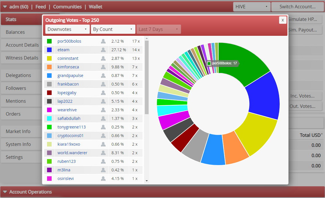Open the Settings sidebar tab
Image resolution: width=325 pixels, height=198 pixels.
[x=22, y=157]
